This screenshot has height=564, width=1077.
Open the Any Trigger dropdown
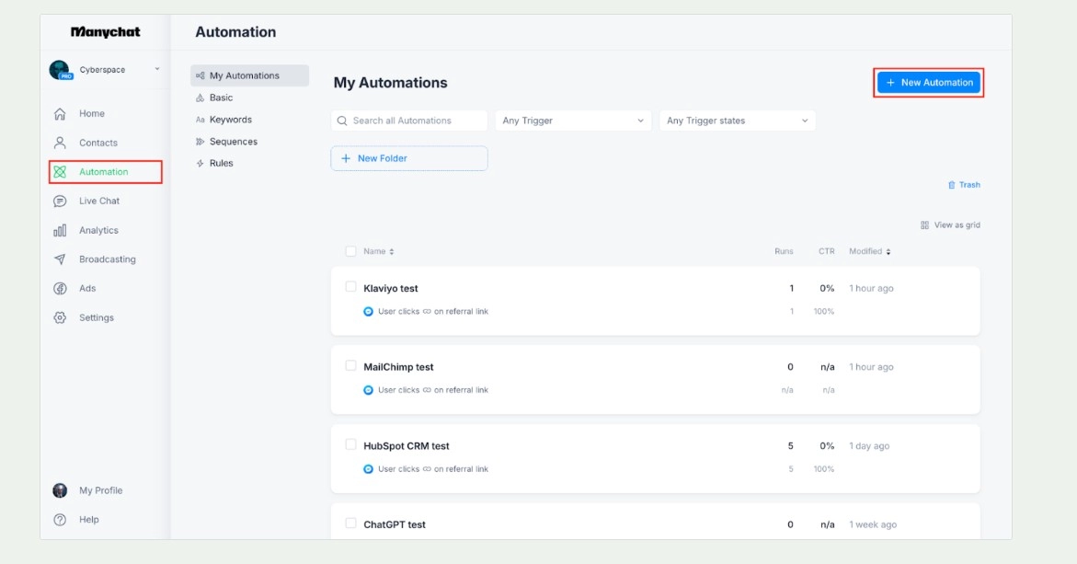[573, 121]
